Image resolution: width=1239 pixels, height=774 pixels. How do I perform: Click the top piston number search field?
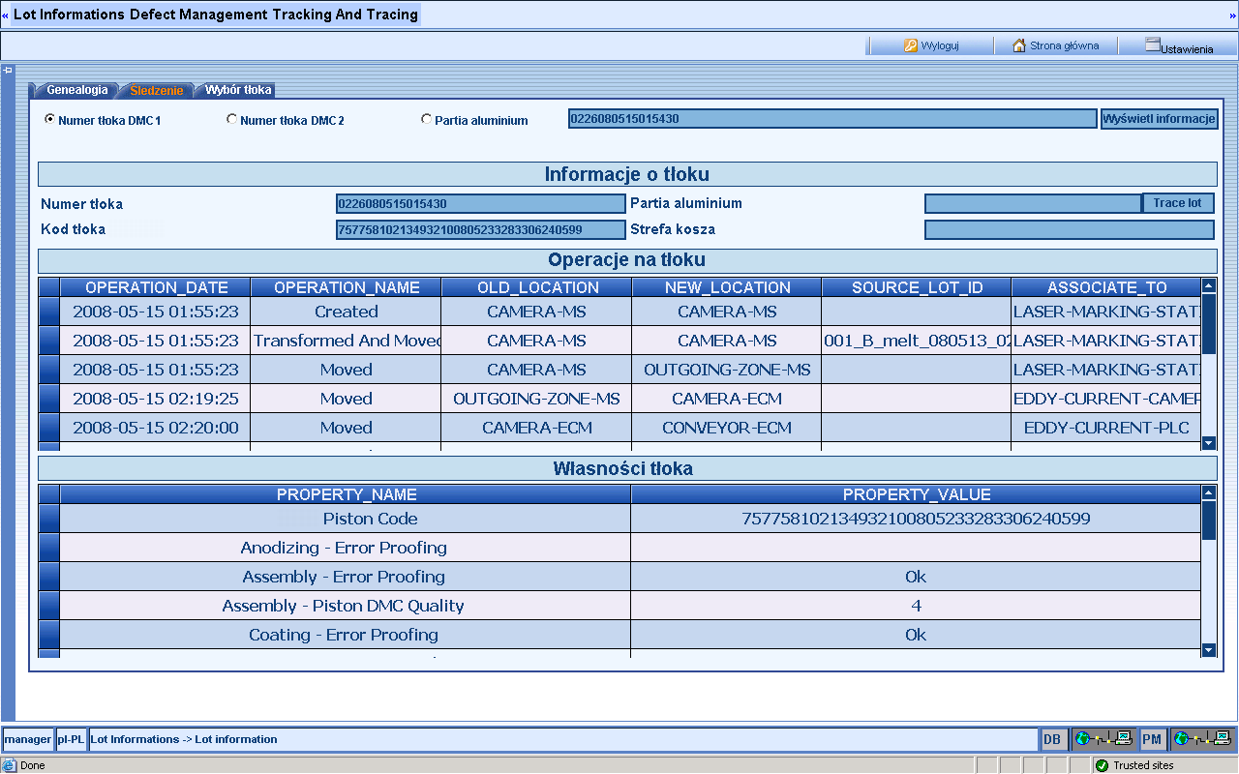tap(832, 119)
